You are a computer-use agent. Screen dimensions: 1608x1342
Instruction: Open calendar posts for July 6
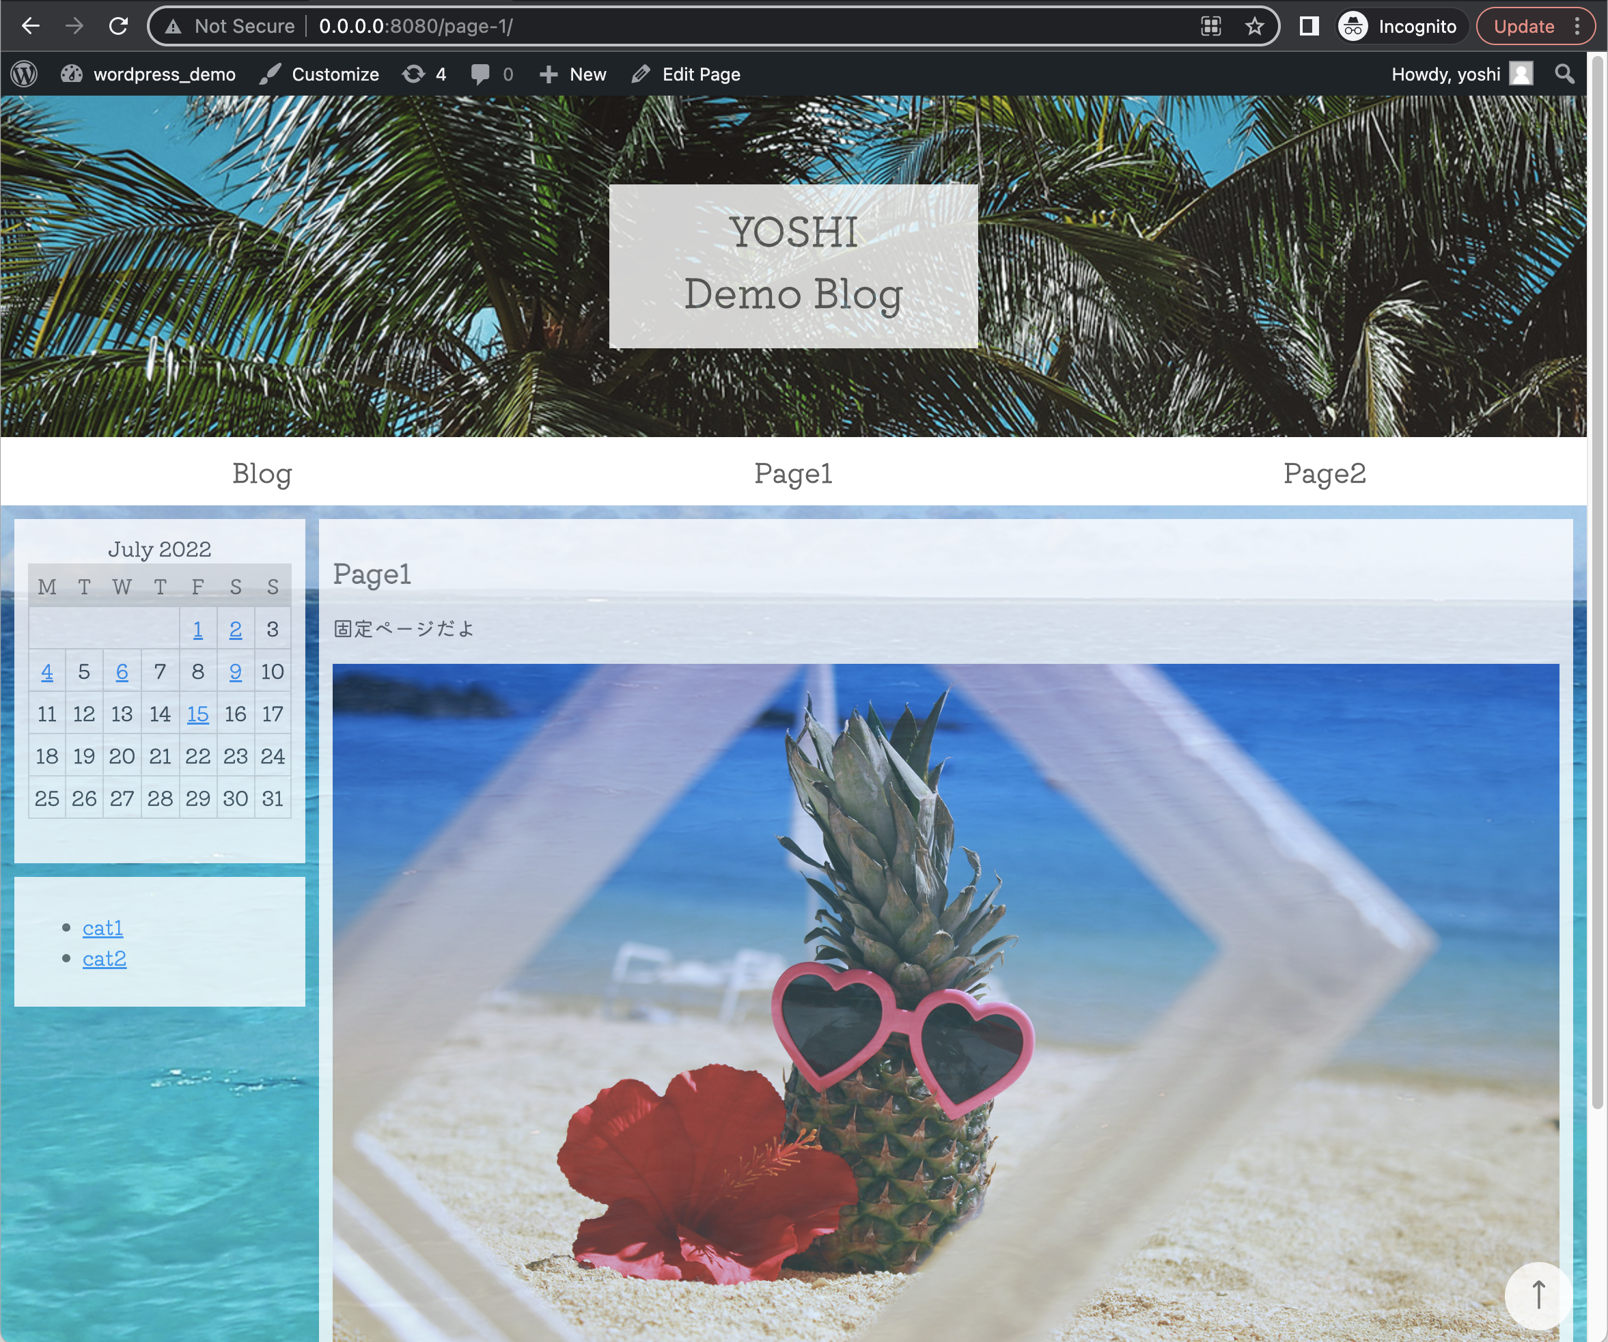122,671
